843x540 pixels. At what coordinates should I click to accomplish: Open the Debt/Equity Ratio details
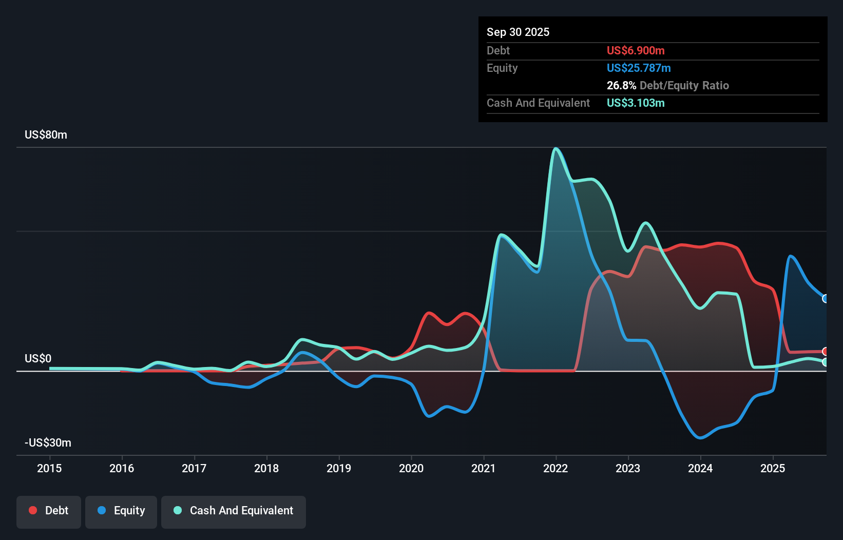pos(668,85)
